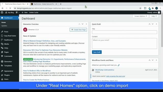Screen dimensions: 163x92
Task: Click the Quick Draft Title field
Action: click(125, 32)
